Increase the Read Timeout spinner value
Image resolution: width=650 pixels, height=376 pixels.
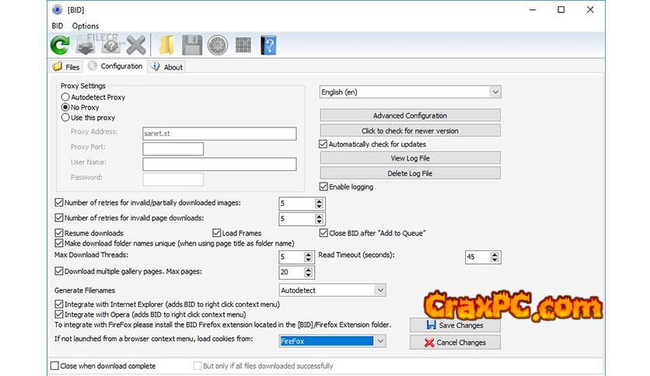[495, 253]
